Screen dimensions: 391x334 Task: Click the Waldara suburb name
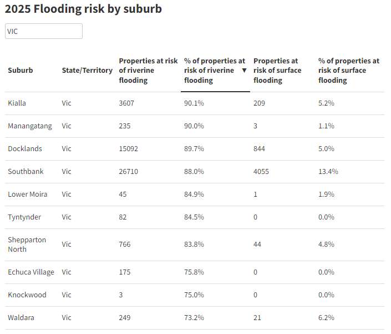click(x=21, y=318)
